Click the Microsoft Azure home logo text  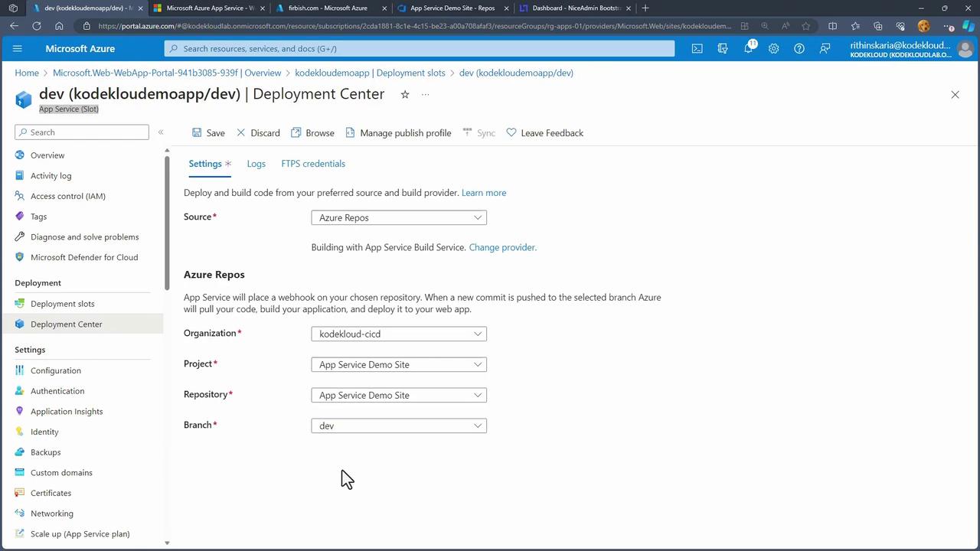coord(80,49)
